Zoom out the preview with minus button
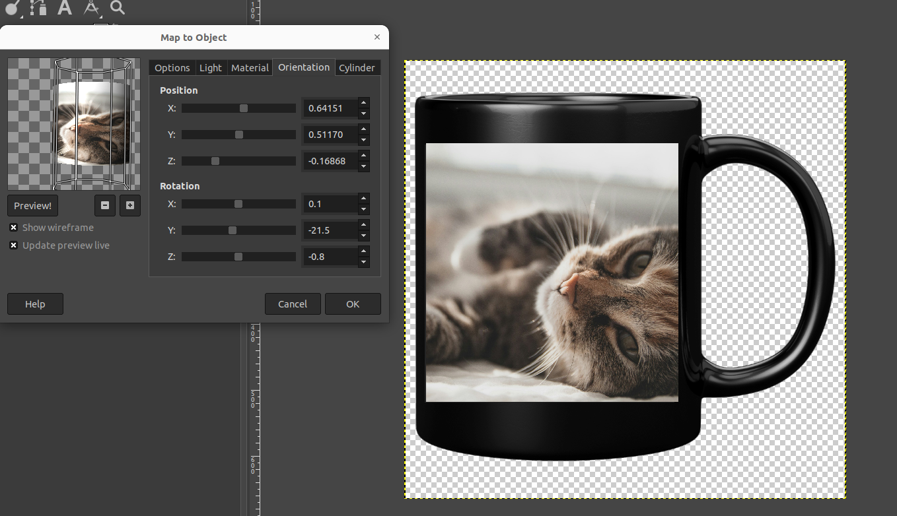This screenshot has width=897, height=516. tap(104, 205)
